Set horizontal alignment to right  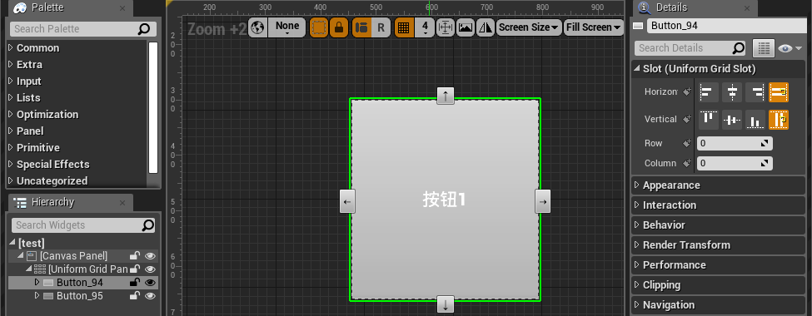(755, 92)
